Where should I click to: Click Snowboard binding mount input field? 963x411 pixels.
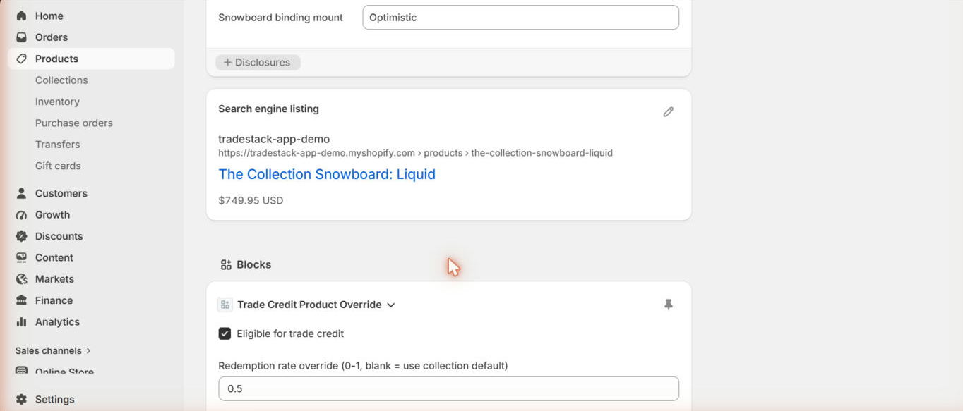pos(520,18)
